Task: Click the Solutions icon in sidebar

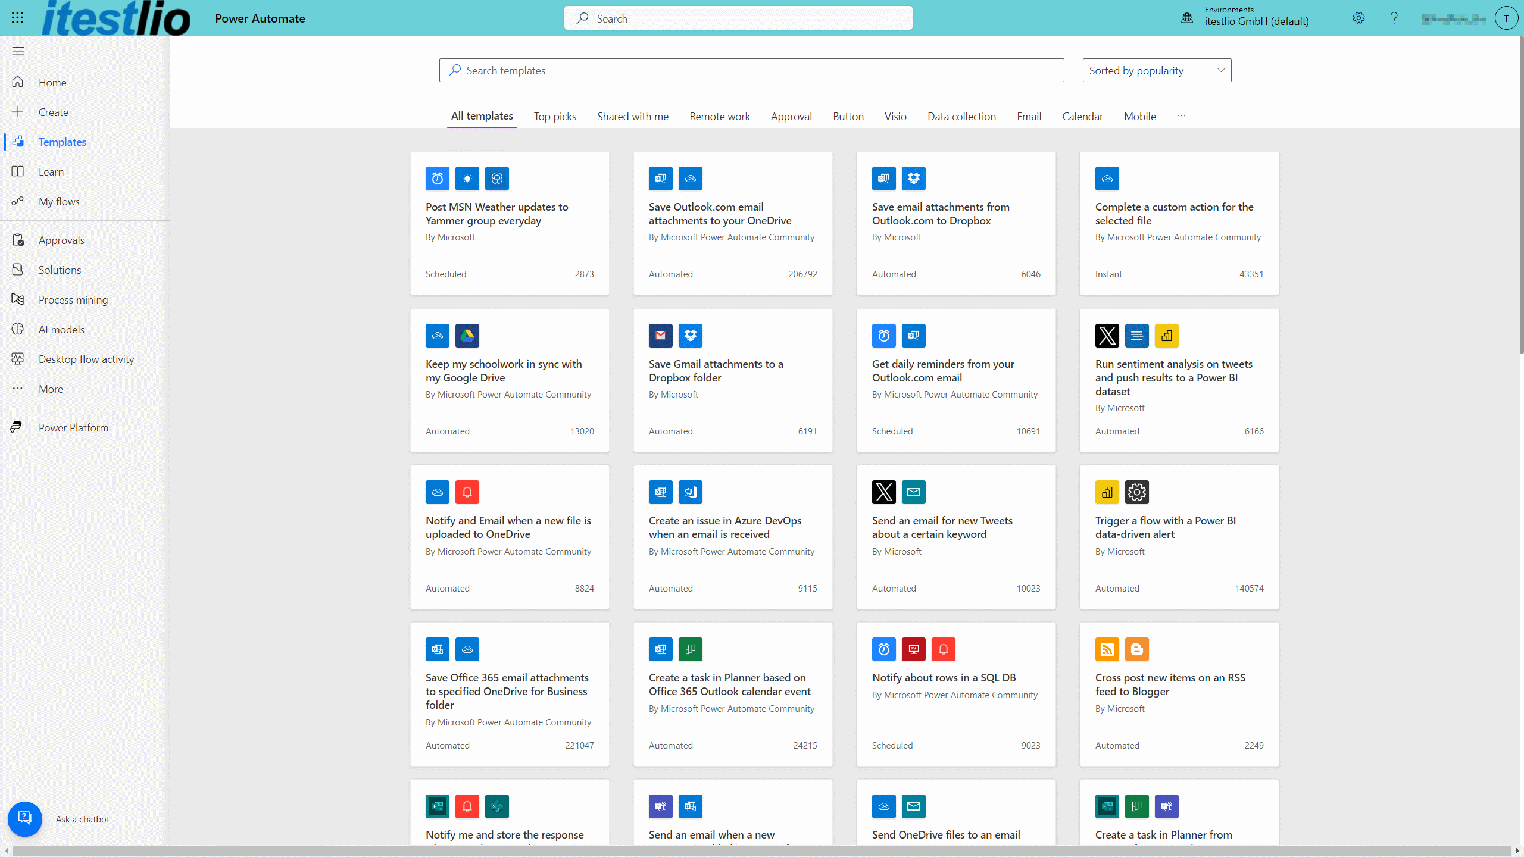Action: tap(18, 270)
